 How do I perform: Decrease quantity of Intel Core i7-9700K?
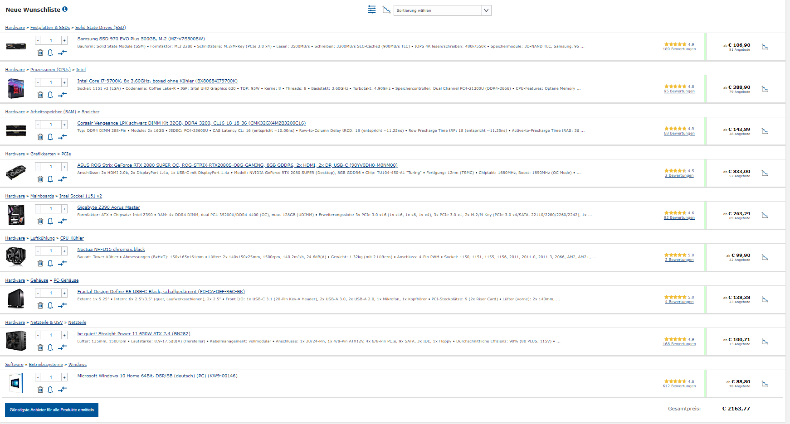(38, 82)
